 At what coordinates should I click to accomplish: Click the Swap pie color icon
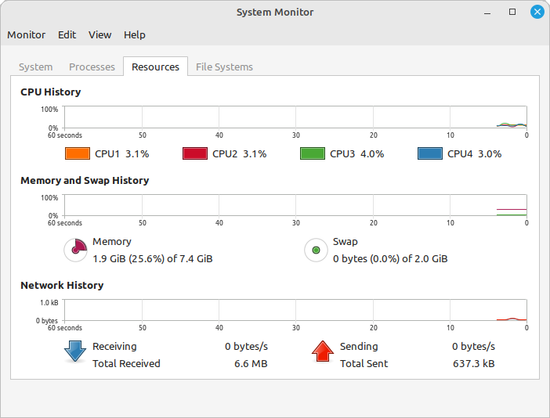[316, 250]
